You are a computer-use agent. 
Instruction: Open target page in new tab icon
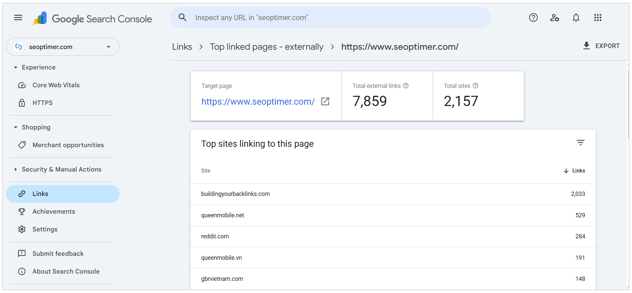click(x=325, y=101)
